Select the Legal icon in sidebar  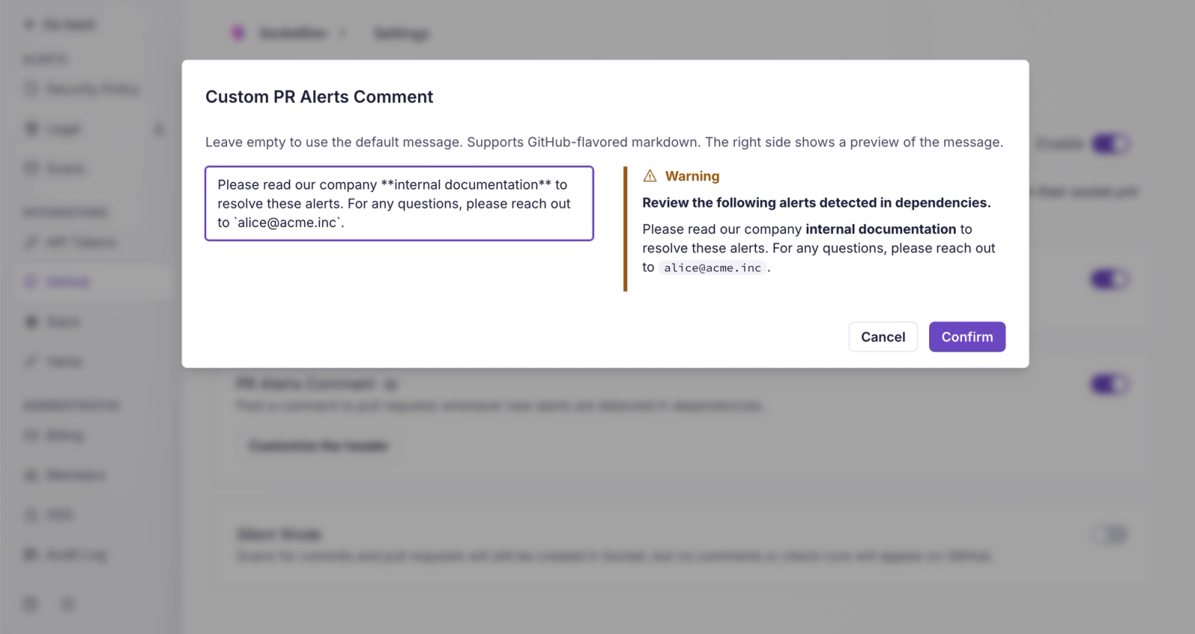coord(31,129)
